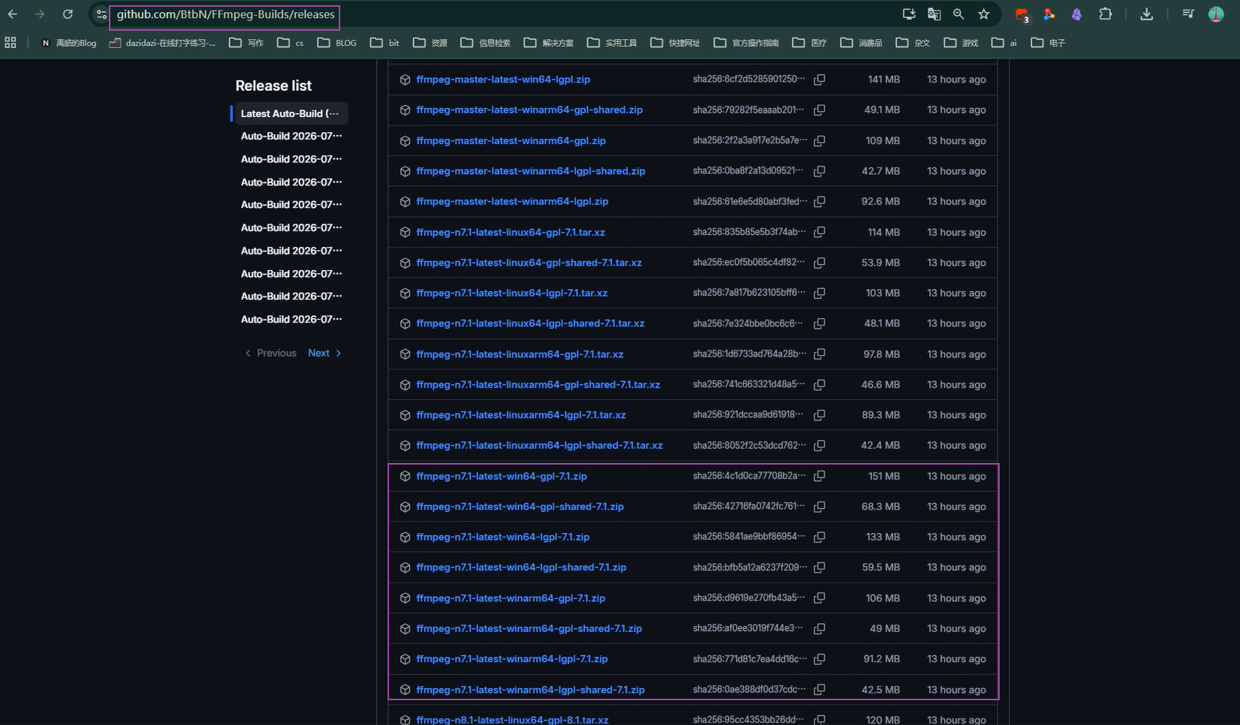Download ffmpeg-n7.1-latest-linux64-lgpl-7.1.tar.xz

(512, 293)
